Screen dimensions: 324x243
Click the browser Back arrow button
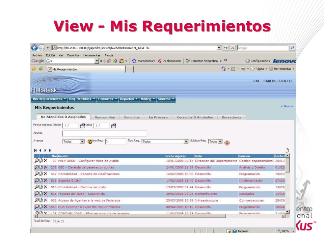point(34,48)
